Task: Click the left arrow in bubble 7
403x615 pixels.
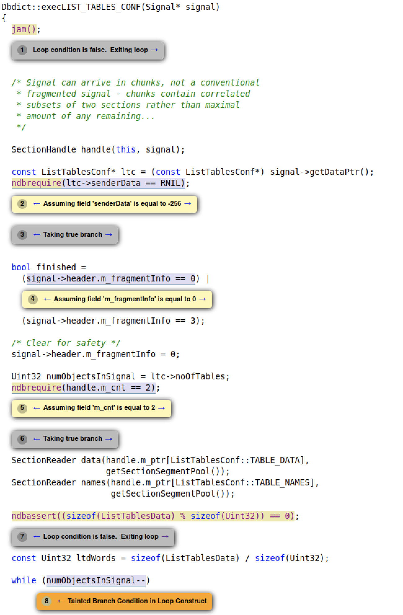Action: point(37,537)
